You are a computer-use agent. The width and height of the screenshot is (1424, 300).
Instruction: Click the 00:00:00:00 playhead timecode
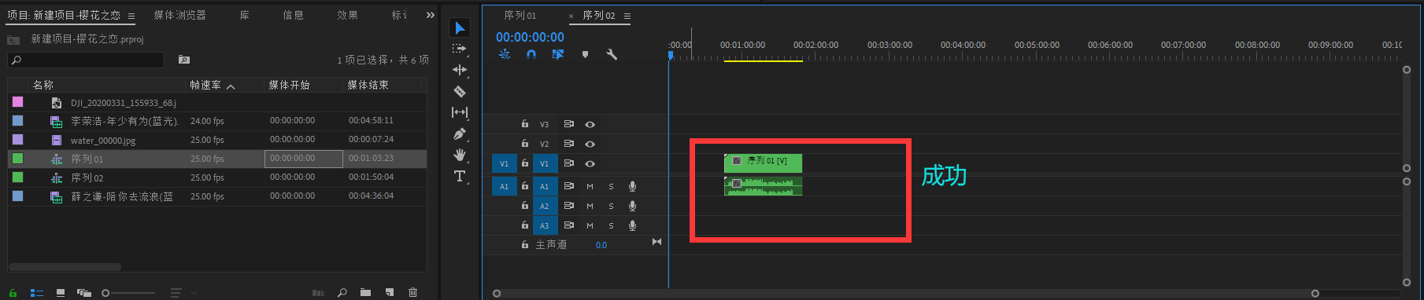[530, 37]
